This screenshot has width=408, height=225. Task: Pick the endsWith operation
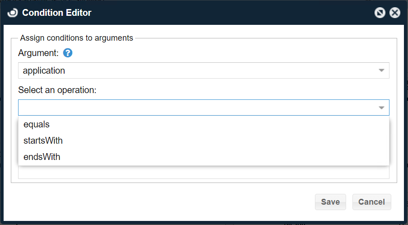click(x=42, y=157)
